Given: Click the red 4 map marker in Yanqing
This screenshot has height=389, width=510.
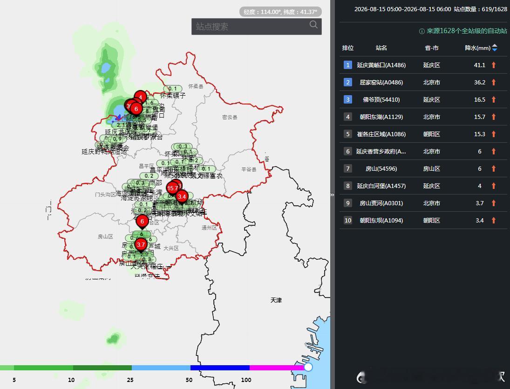Looking at the screenshot, I should click(141, 97).
